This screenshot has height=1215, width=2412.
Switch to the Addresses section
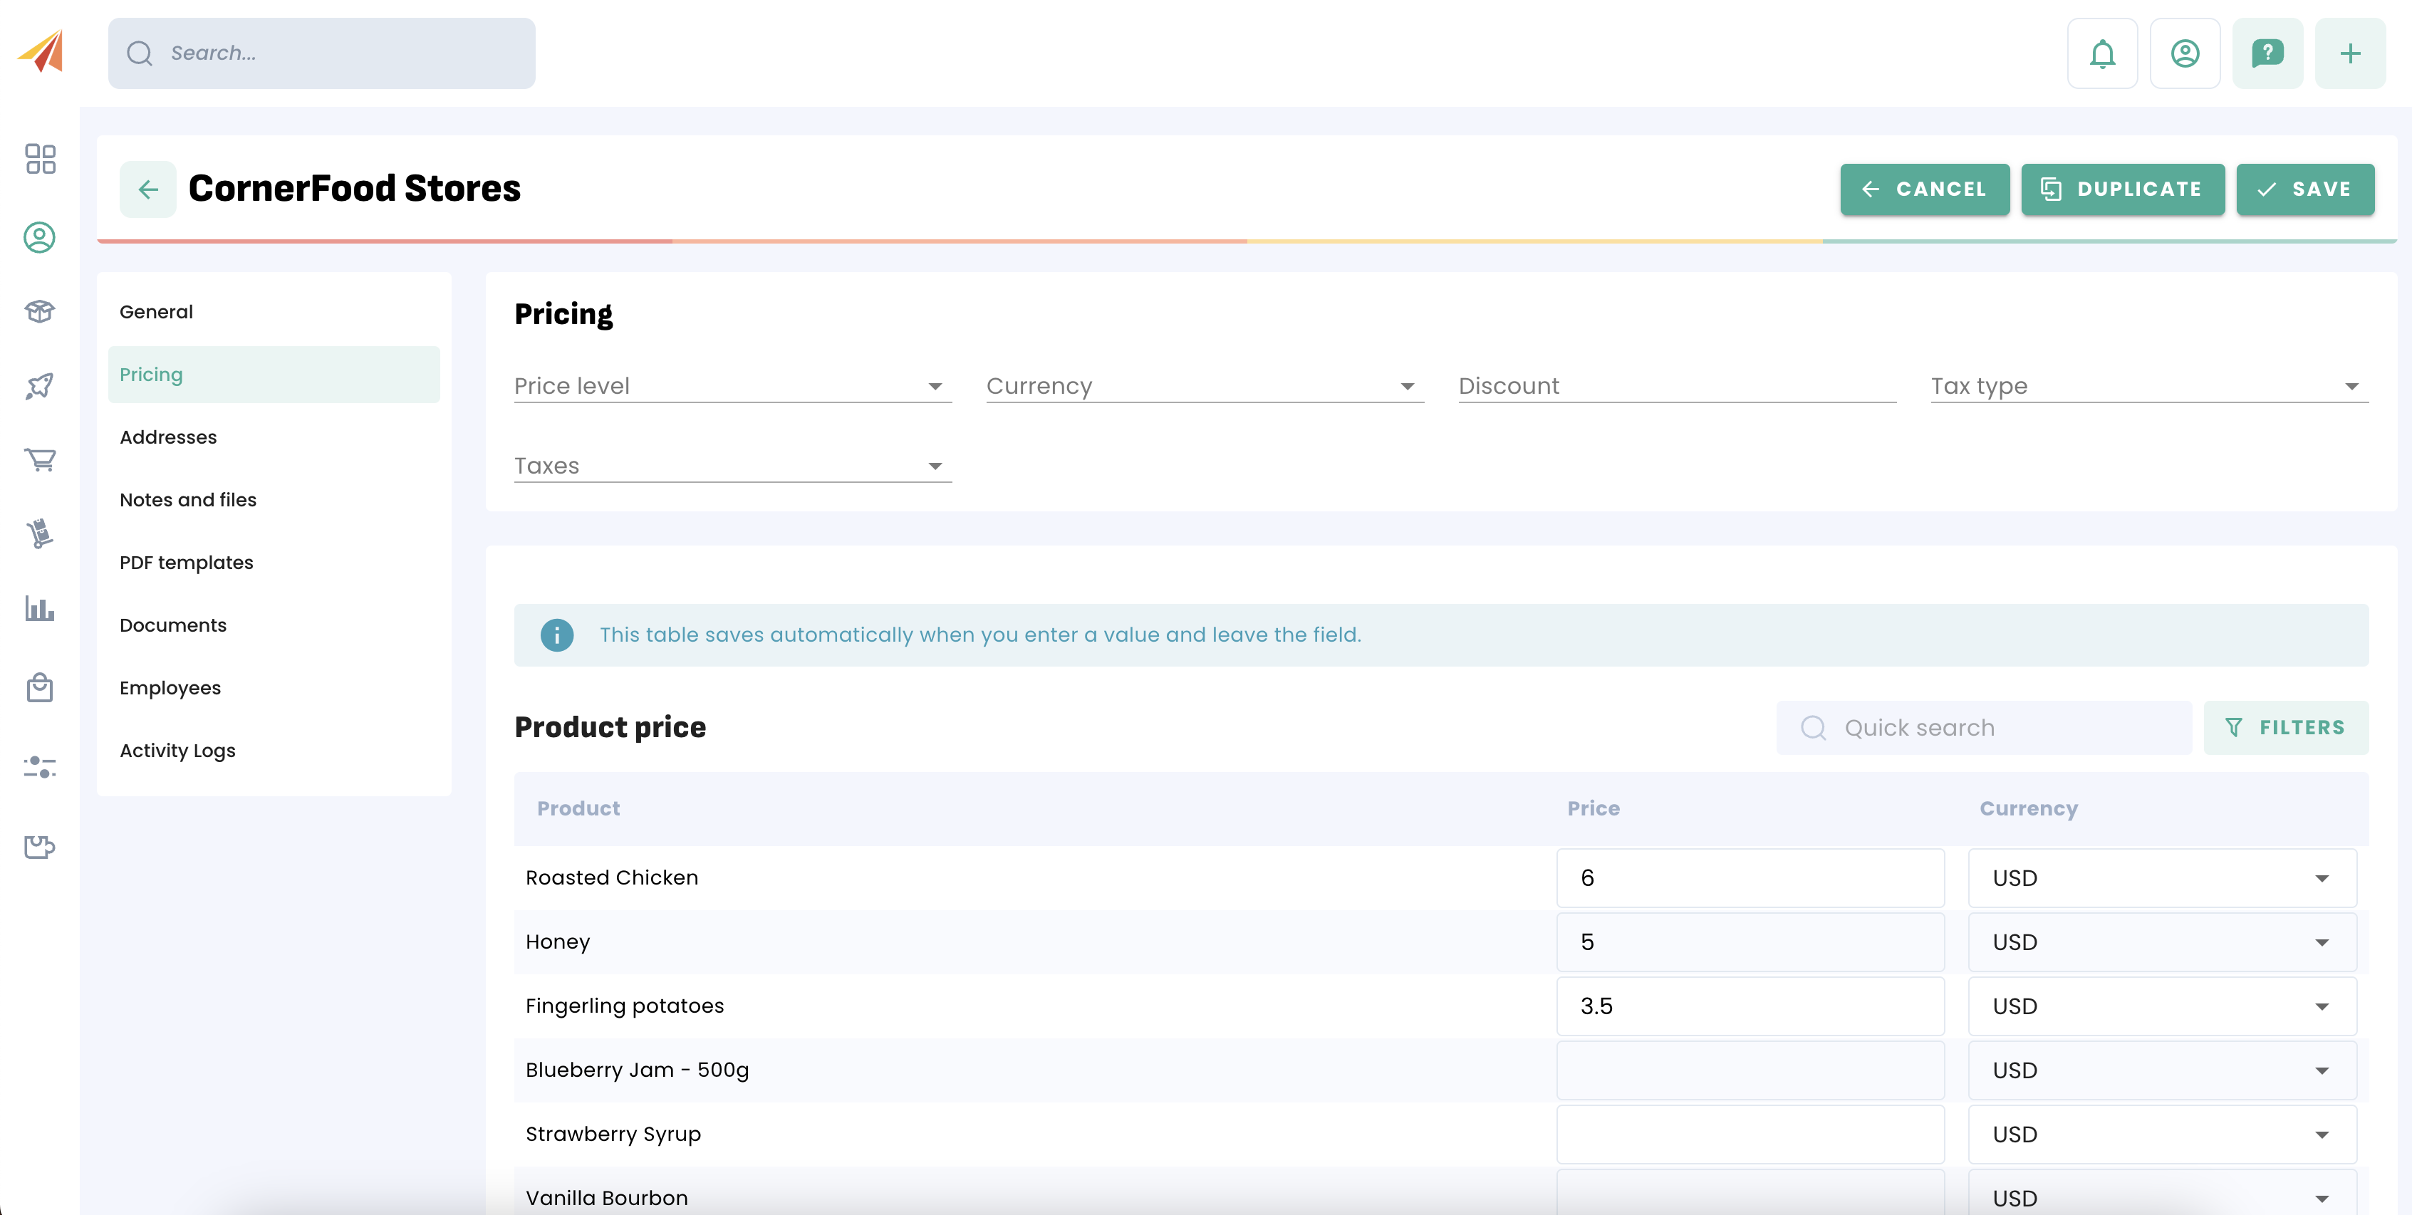click(x=169, y=437)
